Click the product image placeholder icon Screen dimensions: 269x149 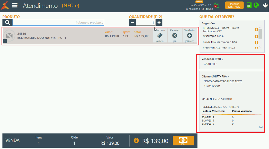pyautogui.click(x=10, y=35)
